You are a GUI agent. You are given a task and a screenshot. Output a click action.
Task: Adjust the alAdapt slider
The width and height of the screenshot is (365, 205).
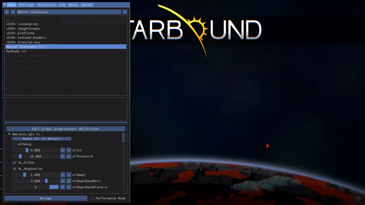[35, 175]
